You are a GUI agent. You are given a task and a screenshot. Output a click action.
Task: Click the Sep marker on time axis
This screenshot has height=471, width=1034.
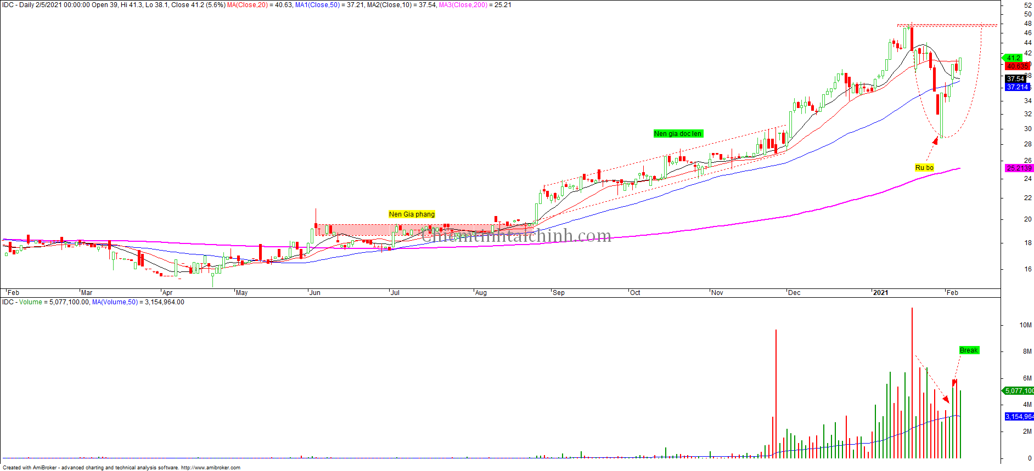click(x=559, y=293)
